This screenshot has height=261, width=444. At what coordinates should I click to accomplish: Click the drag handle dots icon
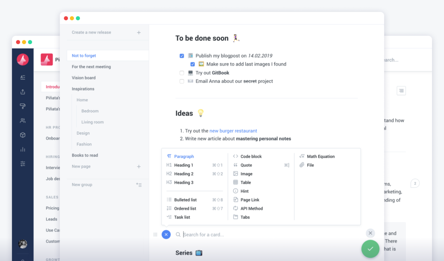[x=155, y=234]
